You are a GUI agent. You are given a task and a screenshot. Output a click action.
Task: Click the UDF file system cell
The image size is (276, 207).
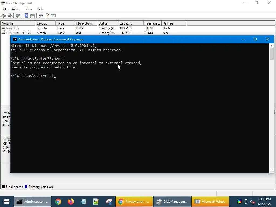pos(79,33)
